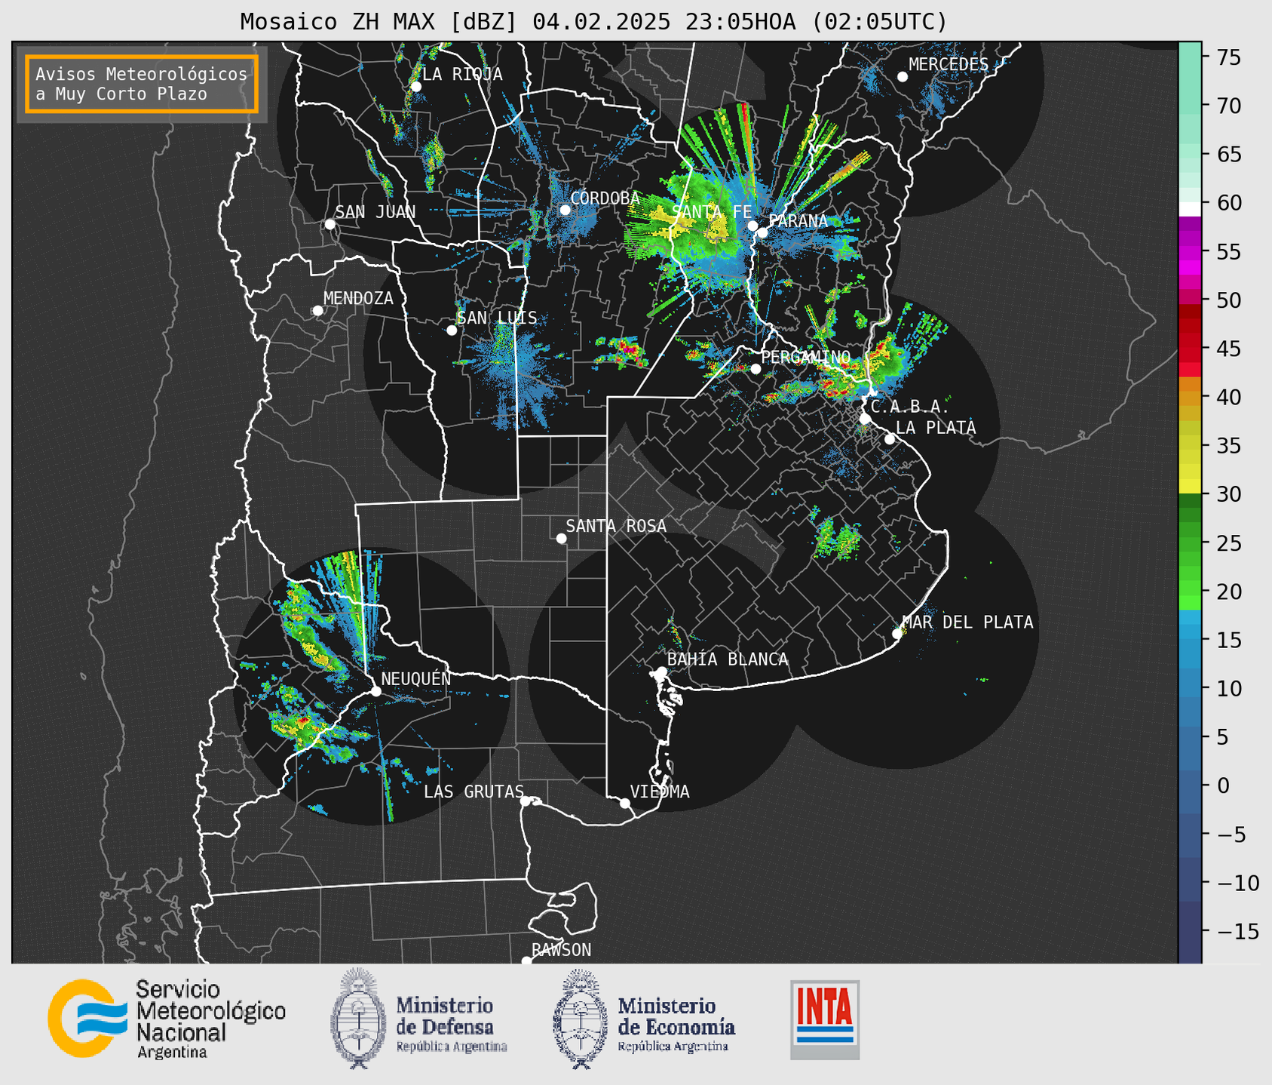The image size is (1272, 1085).
Task: Click the magenta 55 dBZ band on colorbar
Action: point(1190,253)
